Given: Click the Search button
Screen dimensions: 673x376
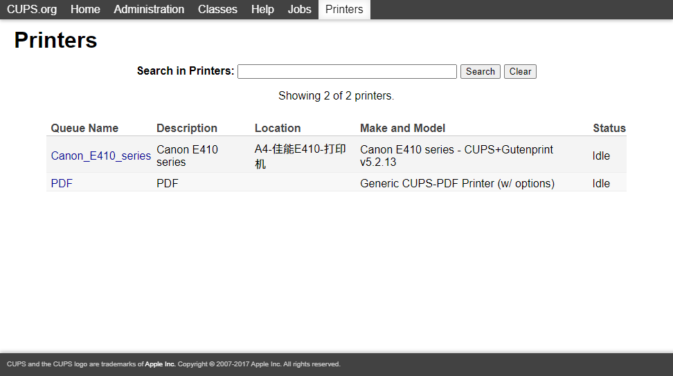Looking at the screenshot, I should 481,71.
